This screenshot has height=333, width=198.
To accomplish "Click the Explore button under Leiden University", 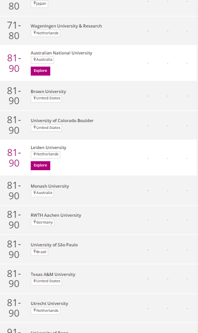I will (x=40, y=165).
